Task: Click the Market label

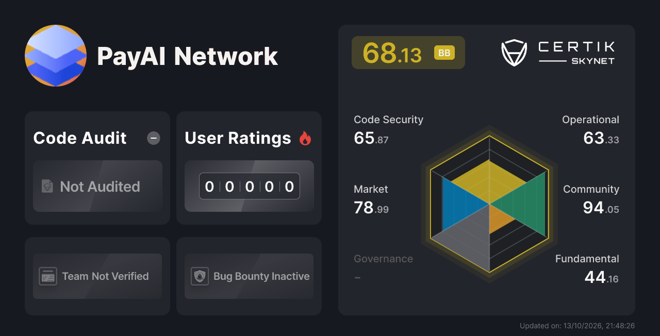Action: (x=371, y=189)
